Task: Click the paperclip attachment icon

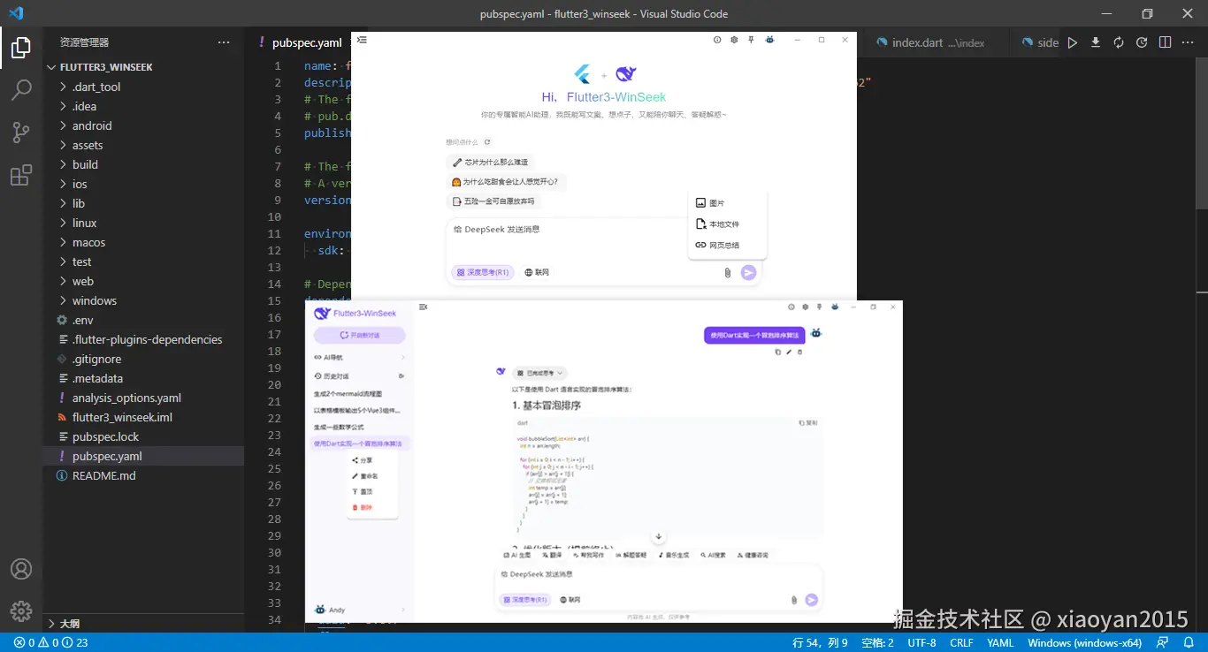Action: pyautogui.click(x=727, y=272)
